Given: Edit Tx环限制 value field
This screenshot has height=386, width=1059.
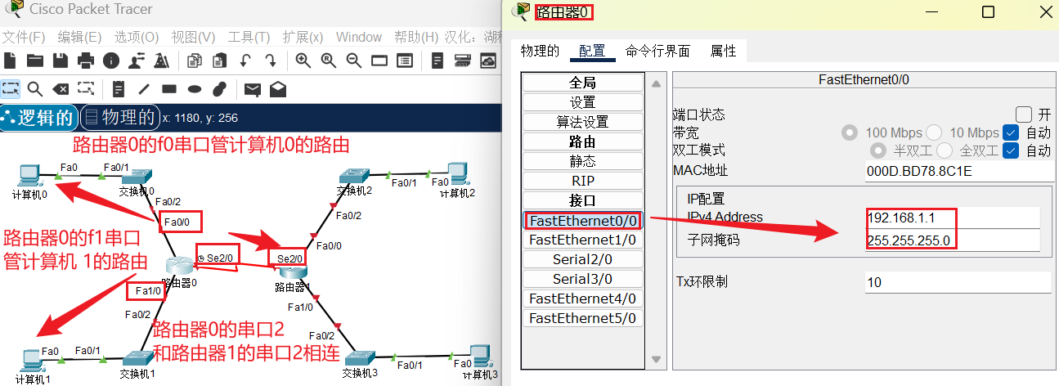Looking at the screenshot, I should point(958,282).
